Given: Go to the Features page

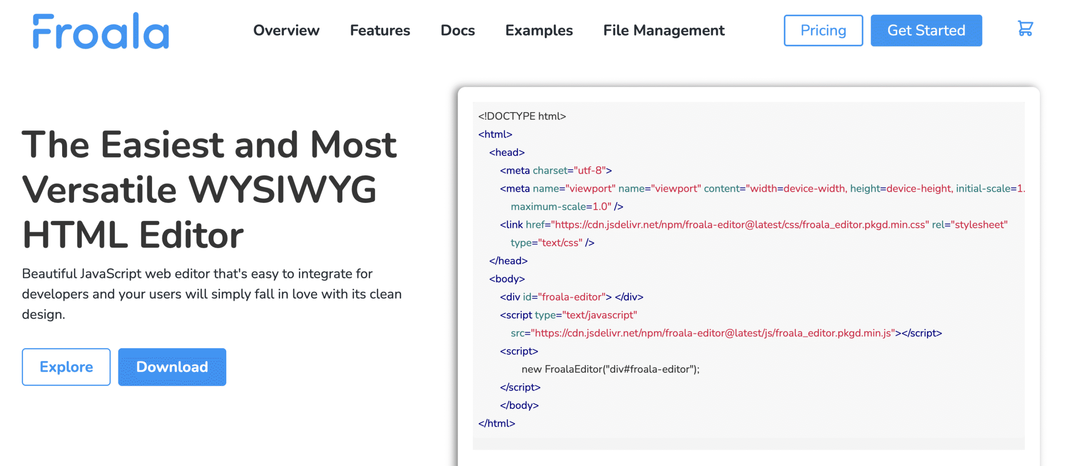Looking at the screenshot, I should point(380,30).
